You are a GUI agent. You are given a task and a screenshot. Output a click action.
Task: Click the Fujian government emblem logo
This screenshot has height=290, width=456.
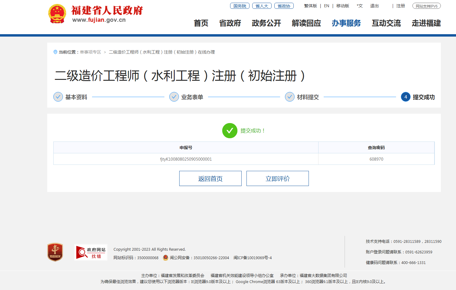tap(57, 14)
